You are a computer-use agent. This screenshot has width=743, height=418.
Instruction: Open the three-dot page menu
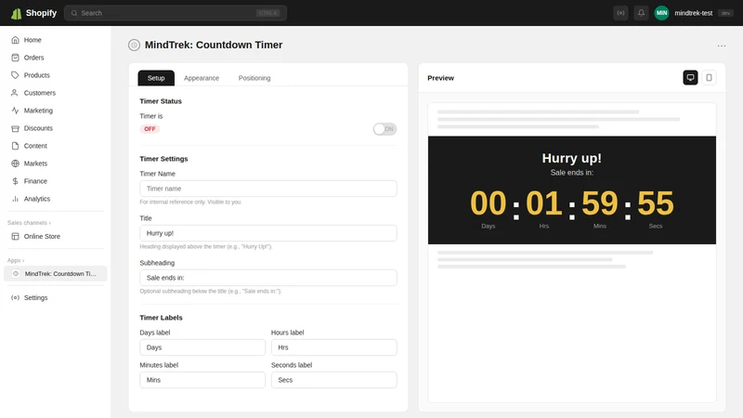722,46
